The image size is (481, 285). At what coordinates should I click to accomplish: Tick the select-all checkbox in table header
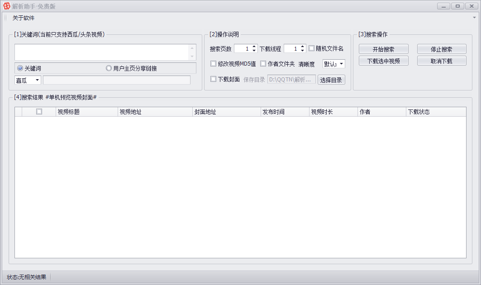click(39, 111)
